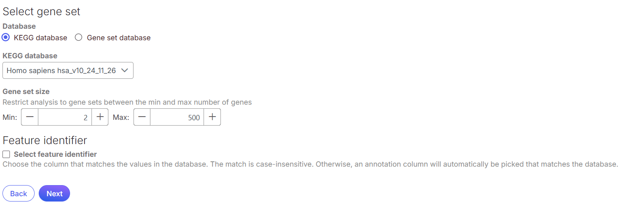Enable the Select feature identifier checkbox
The image size is (621, 204).
pyautogui.click(x=6, y=155)
